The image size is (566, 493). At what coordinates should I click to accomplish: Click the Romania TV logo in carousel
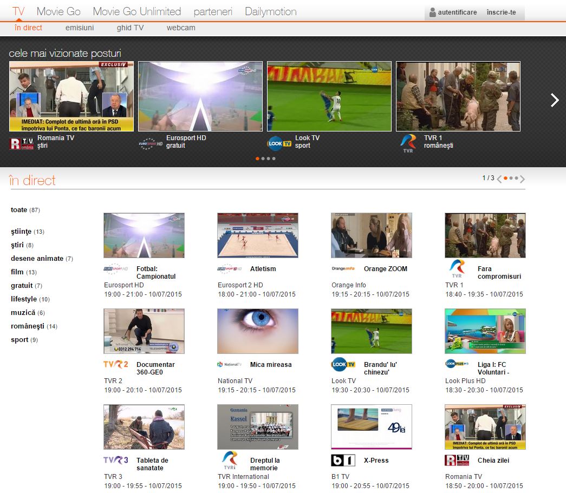(x=21, y=143)
